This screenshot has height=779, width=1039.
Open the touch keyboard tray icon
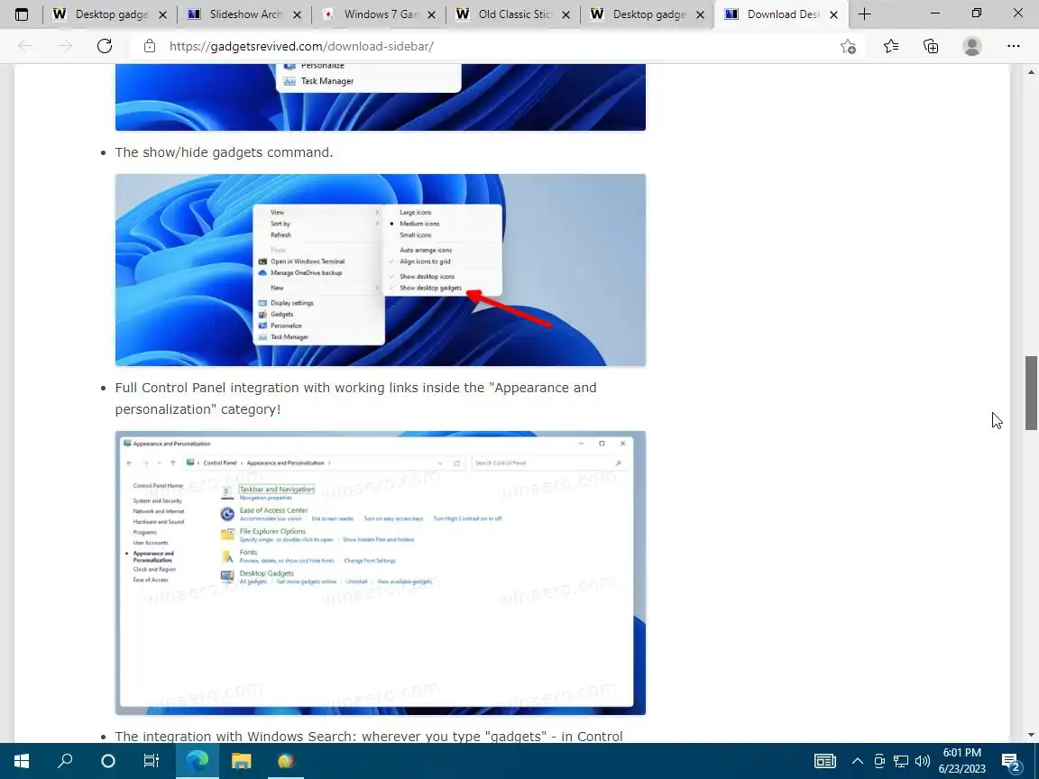(825, 760)
